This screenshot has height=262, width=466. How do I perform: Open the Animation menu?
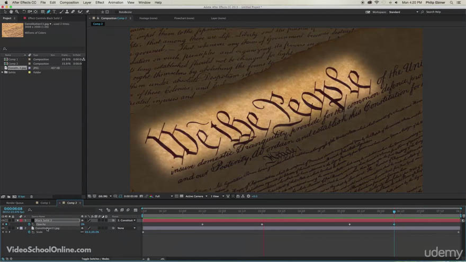[x=115, y=2]
